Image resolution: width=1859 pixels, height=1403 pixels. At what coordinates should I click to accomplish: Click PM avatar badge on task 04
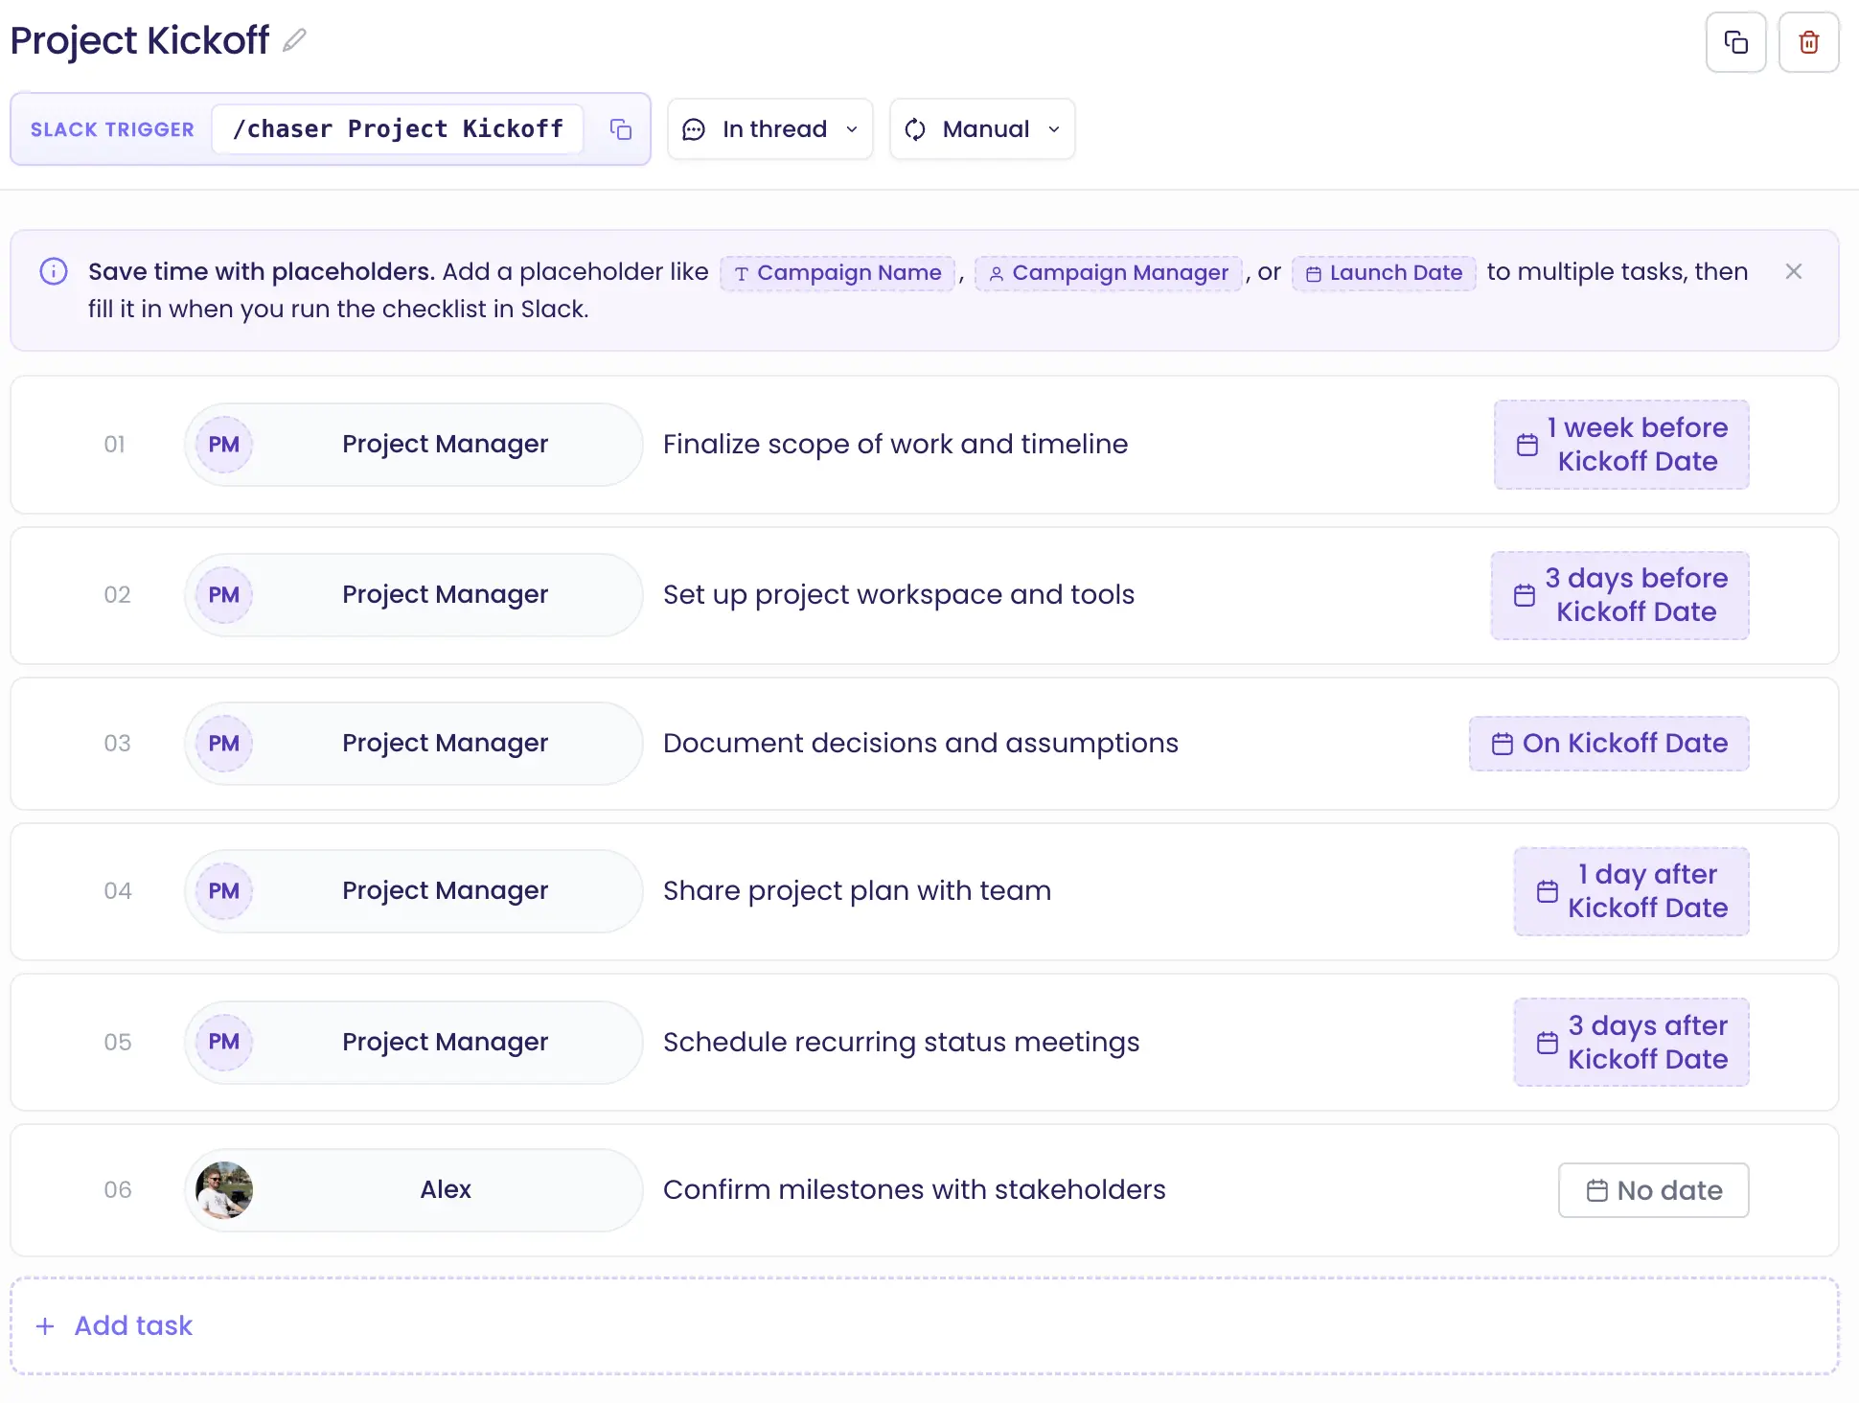click(x=224, y=891)
